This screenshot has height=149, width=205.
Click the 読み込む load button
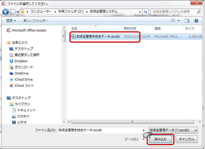click(x=161, y=139)
